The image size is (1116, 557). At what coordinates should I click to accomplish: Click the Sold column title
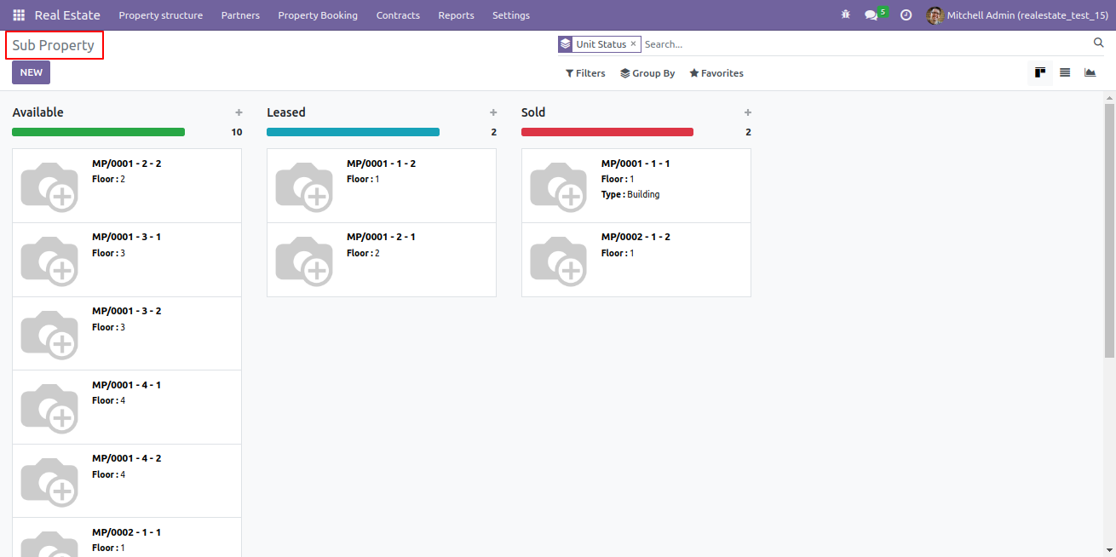click(x=533, y=112)
